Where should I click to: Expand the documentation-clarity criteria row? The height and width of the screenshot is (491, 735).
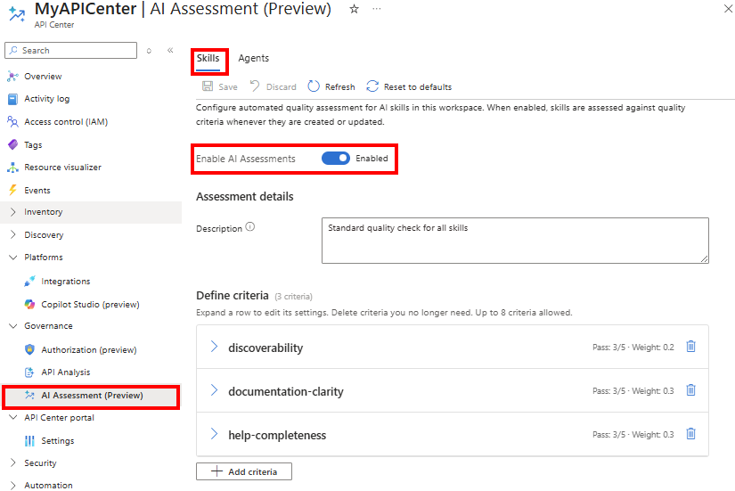click(x=214, y=390)
